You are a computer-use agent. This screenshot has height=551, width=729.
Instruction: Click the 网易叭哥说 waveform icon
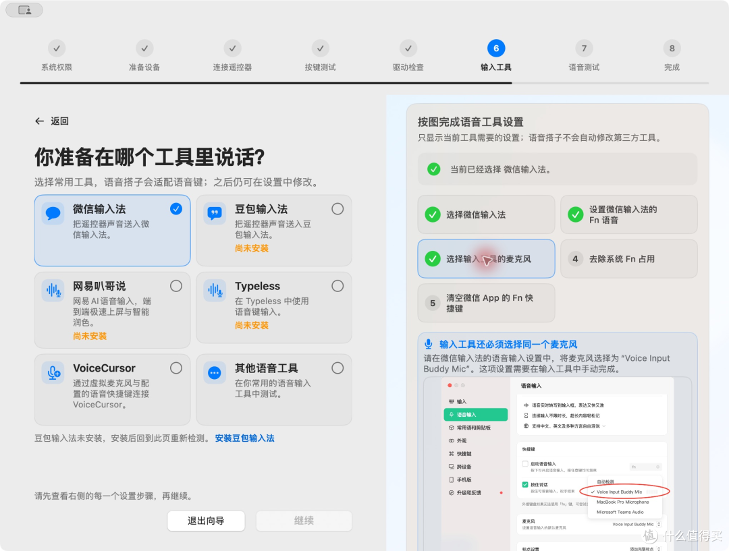tap(53, 291)
